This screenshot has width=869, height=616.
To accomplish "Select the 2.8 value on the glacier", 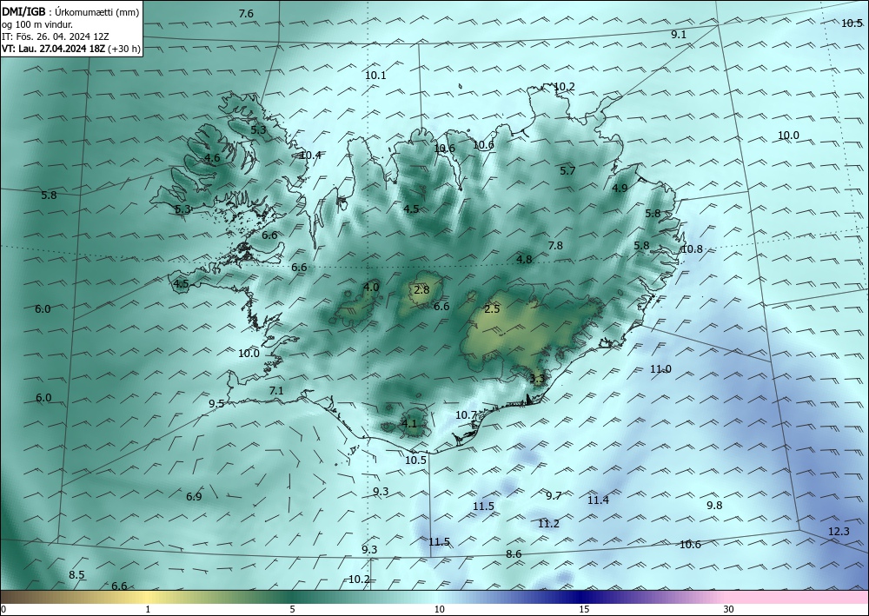I will click(x=421, y=289).
